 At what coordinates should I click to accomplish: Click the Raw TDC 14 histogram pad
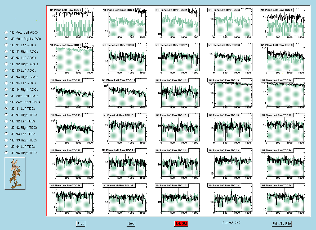coord(283,94)
